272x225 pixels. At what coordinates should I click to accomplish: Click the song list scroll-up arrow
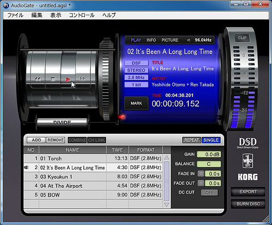(166, 158)
